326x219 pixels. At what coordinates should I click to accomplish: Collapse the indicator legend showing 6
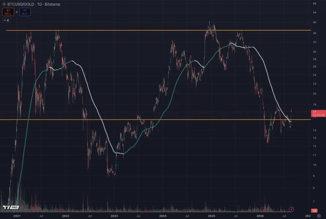click(6, 20)
